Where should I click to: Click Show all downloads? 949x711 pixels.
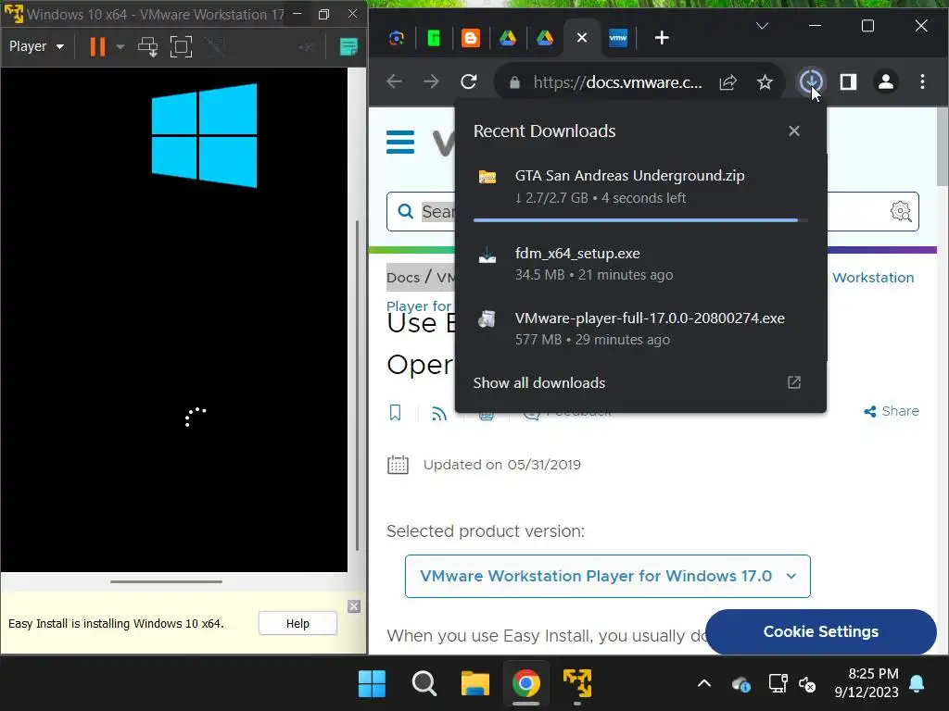(539, 382)
